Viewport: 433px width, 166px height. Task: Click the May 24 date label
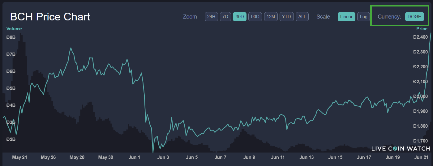point(20,157)
